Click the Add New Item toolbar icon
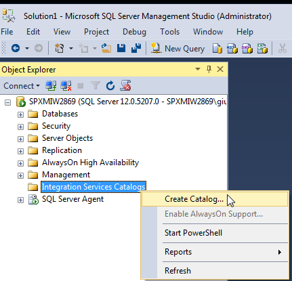This screenshot has width=292, height=281. [x=83, y=48]
